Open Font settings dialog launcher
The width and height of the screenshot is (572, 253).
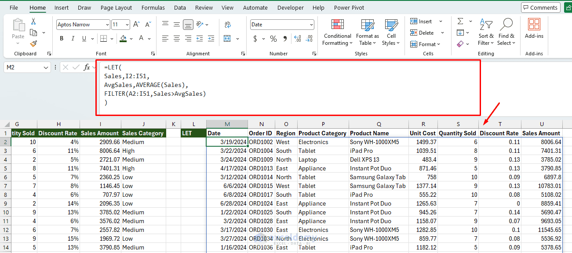[153, 54]
